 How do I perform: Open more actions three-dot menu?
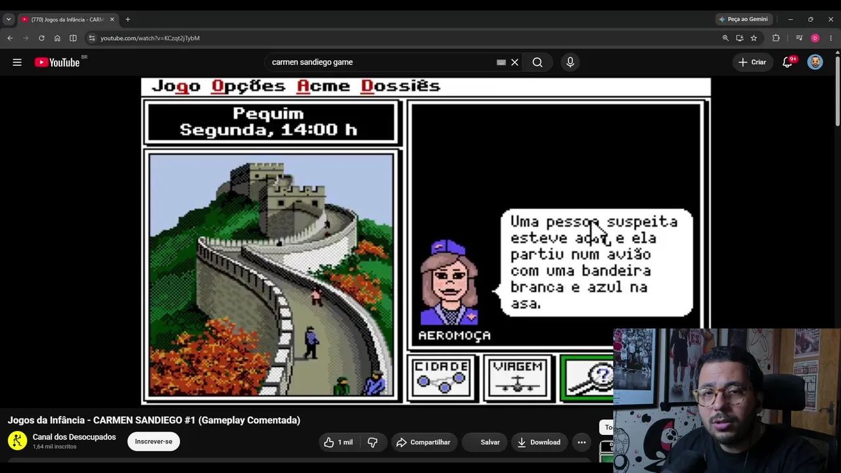(x=581, y=443)
